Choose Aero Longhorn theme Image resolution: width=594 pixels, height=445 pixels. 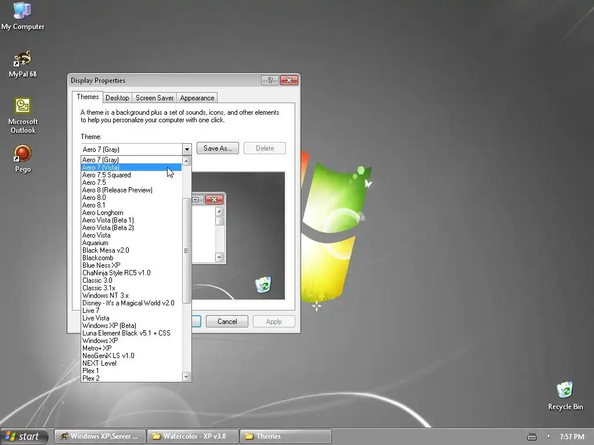point(132,213)
